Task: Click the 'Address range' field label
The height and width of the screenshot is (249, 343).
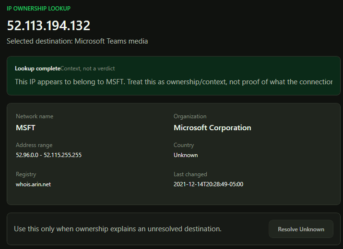Action: coord(34,145)
